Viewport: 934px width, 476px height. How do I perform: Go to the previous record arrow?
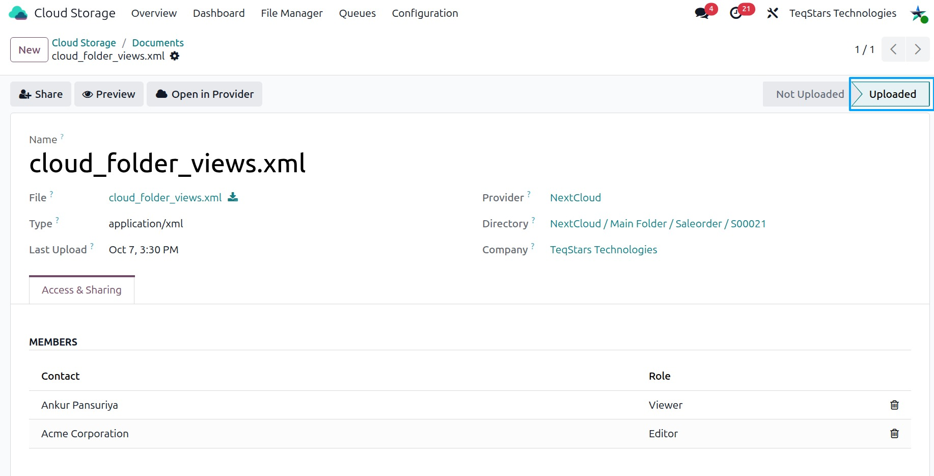tap(893, 49)
